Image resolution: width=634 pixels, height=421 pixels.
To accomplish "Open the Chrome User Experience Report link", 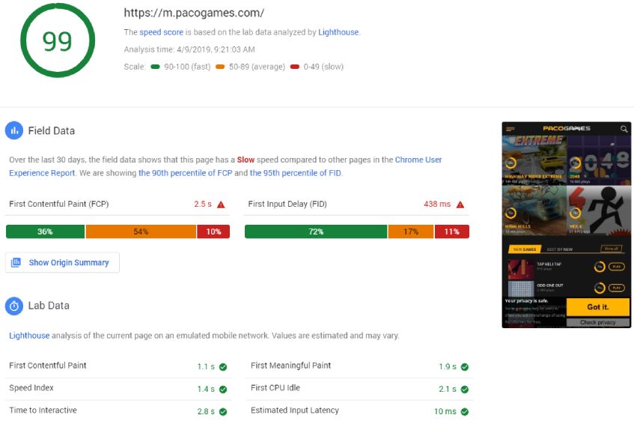I will (225, 166).
